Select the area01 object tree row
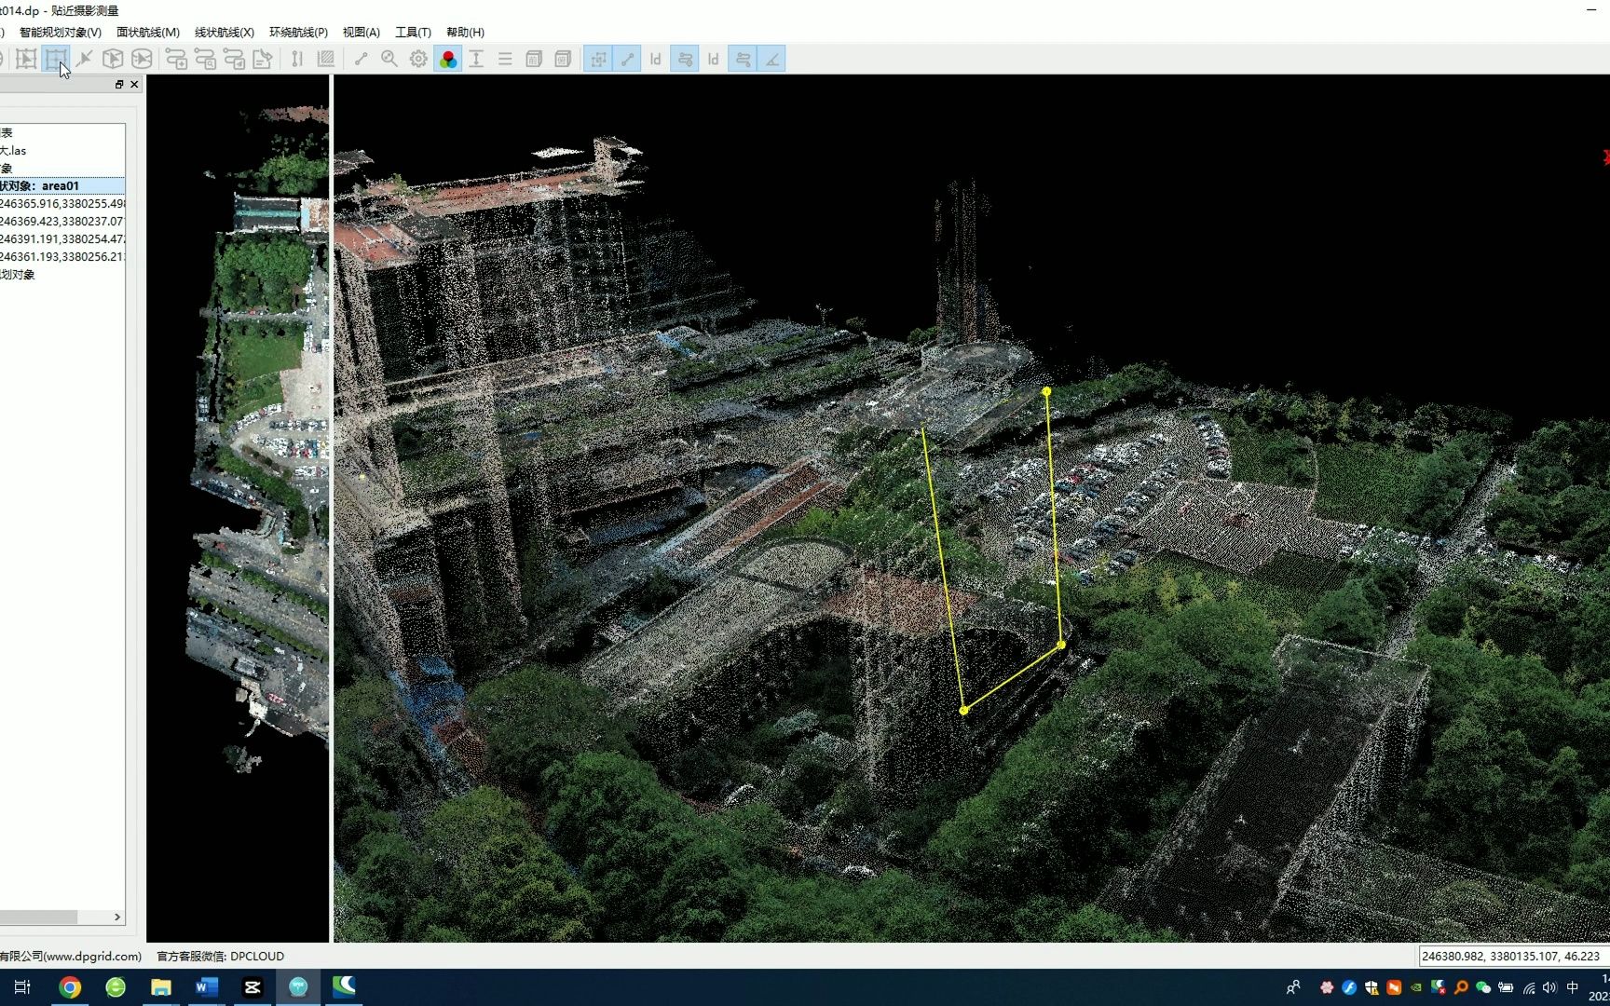This screenshot has height=1006, width=1610. pos(62,185)
